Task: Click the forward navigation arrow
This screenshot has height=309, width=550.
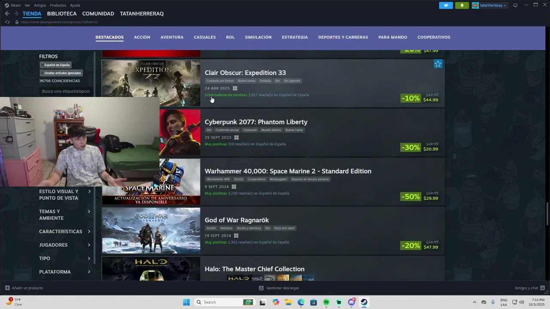Action: pyautogui.click(x=16, y=14)
